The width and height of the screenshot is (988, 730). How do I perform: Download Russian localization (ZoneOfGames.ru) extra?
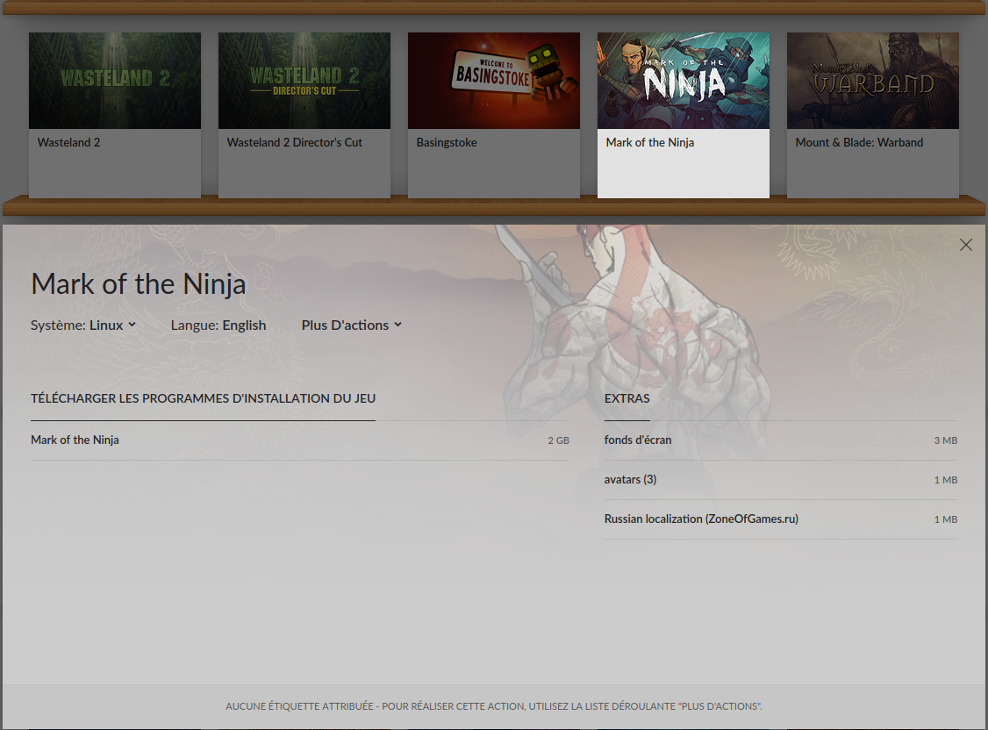(x=781, y=519)
